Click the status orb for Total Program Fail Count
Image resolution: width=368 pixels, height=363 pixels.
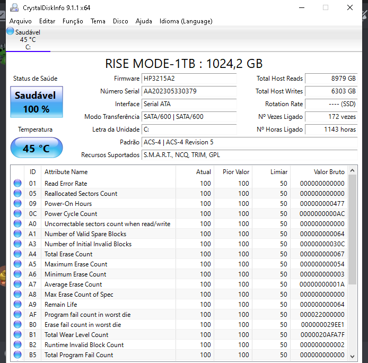(17, 355)
